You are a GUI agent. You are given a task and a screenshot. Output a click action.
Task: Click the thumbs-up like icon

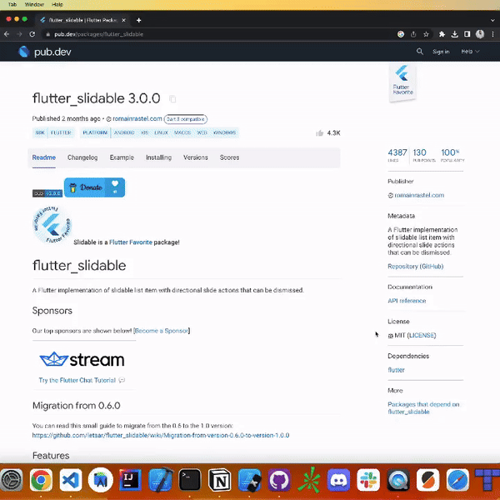point(319,133)
